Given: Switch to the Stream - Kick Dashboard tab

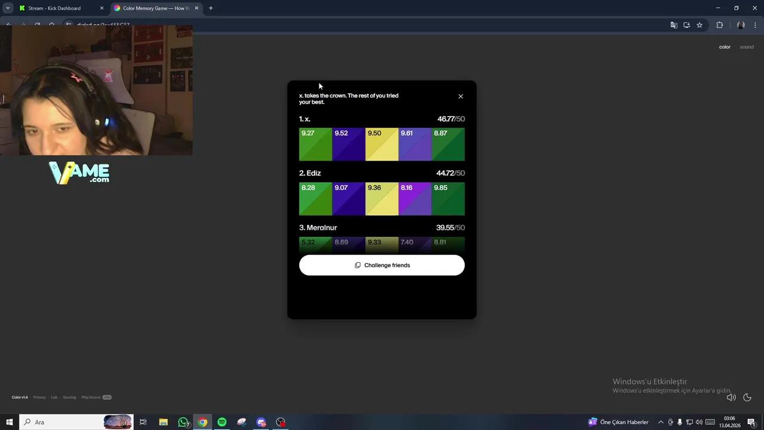Looking at the screenshot, I should pos(61,8).
